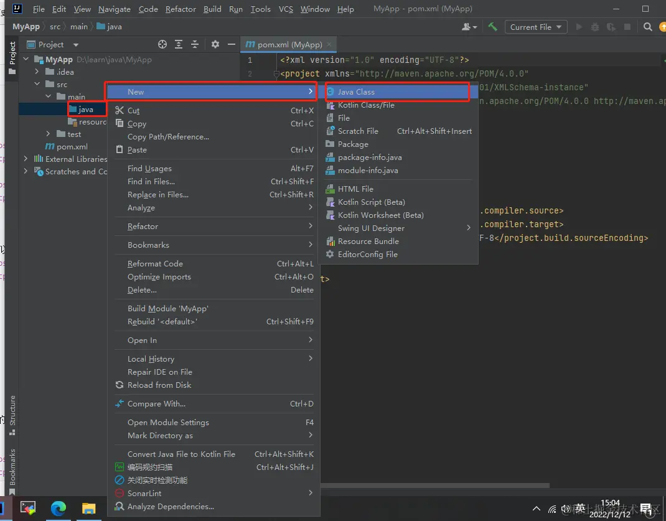The width and height of the screenshot is (666, 521).
Task: Open the Code With Me user icon
Action: tap(468, 27)
